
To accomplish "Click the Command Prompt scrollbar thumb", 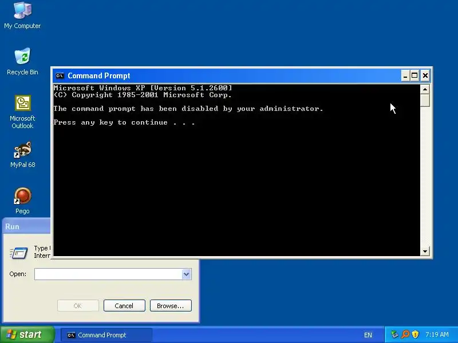I will (425, 101).
